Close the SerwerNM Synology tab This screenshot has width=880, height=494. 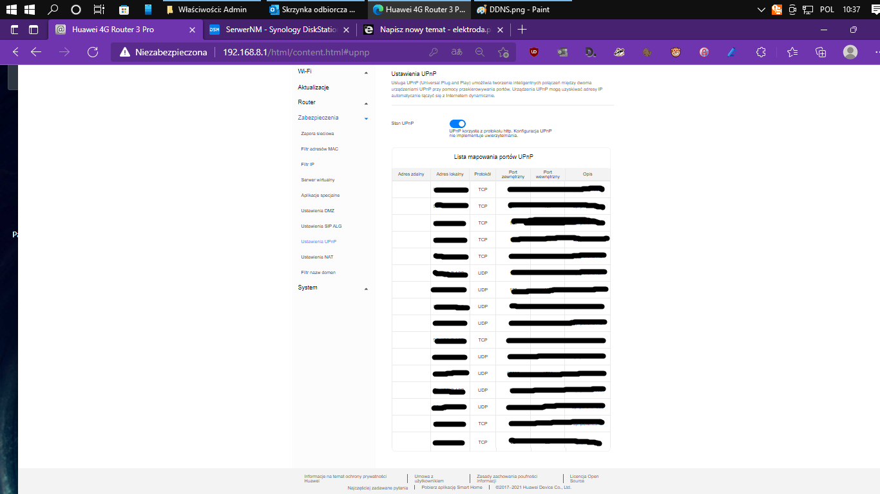(346, 30)
